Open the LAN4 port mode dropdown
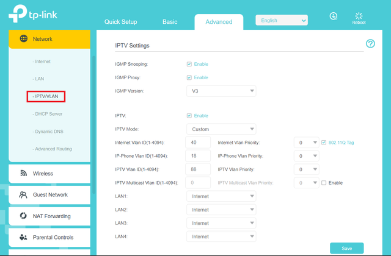Viewport: 391px width, 256px height. 221,236
